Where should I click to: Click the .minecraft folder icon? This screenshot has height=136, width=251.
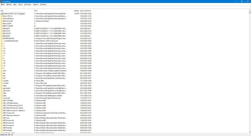[x=2, y=98]
